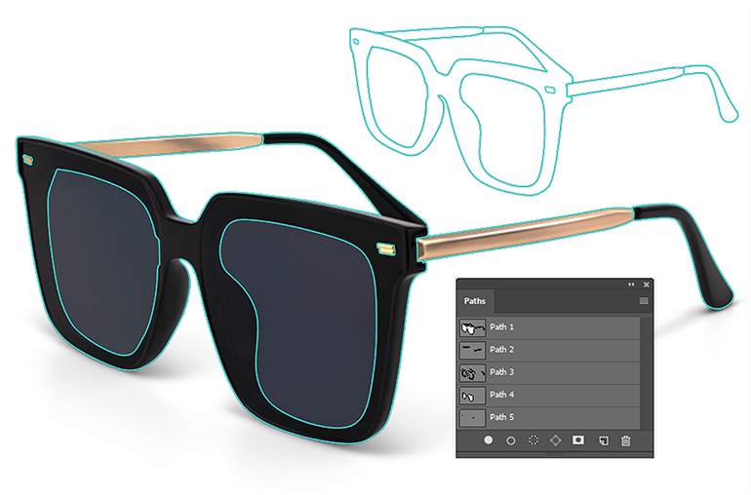Click the Path 5 thumbnail

click(472, 418)
